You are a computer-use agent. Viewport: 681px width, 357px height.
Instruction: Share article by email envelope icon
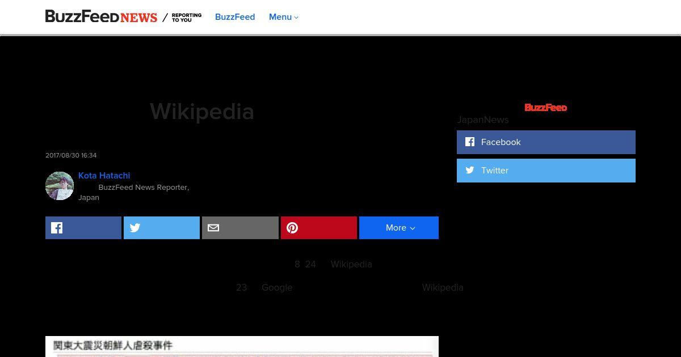click(x=240, y=228)
